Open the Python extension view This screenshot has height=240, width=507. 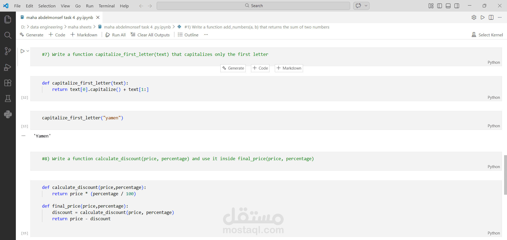pyautogui.click(x=8, y=114)
